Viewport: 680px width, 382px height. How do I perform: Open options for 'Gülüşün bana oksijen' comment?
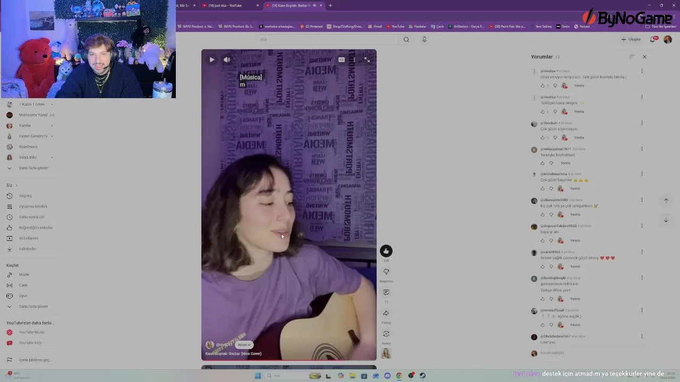tap(642, 97)
